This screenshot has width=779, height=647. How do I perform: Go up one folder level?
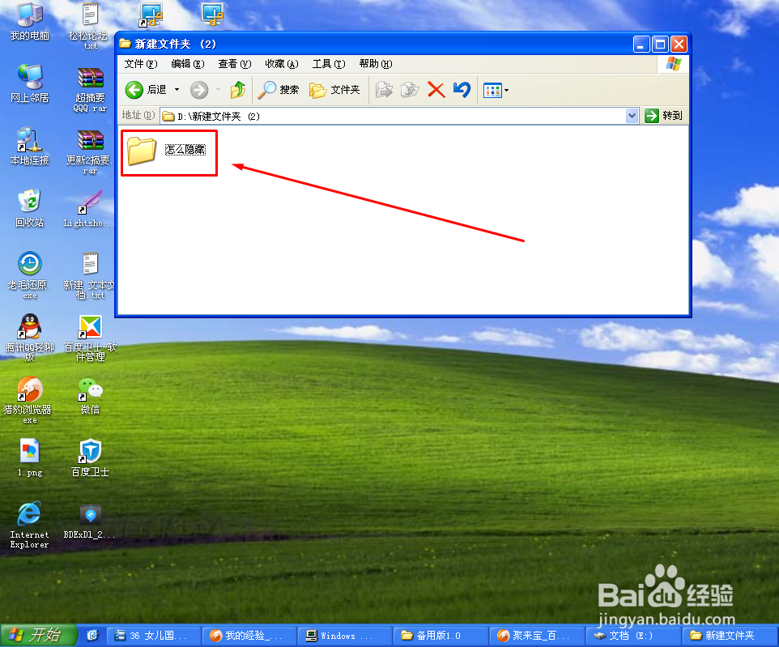pyautogui.click(x=238, y=90)
